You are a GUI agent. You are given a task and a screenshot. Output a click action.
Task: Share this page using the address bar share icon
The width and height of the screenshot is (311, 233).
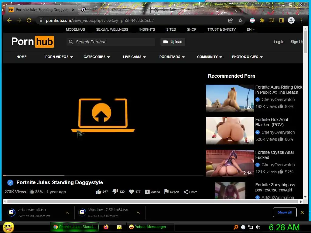point(231,20)
